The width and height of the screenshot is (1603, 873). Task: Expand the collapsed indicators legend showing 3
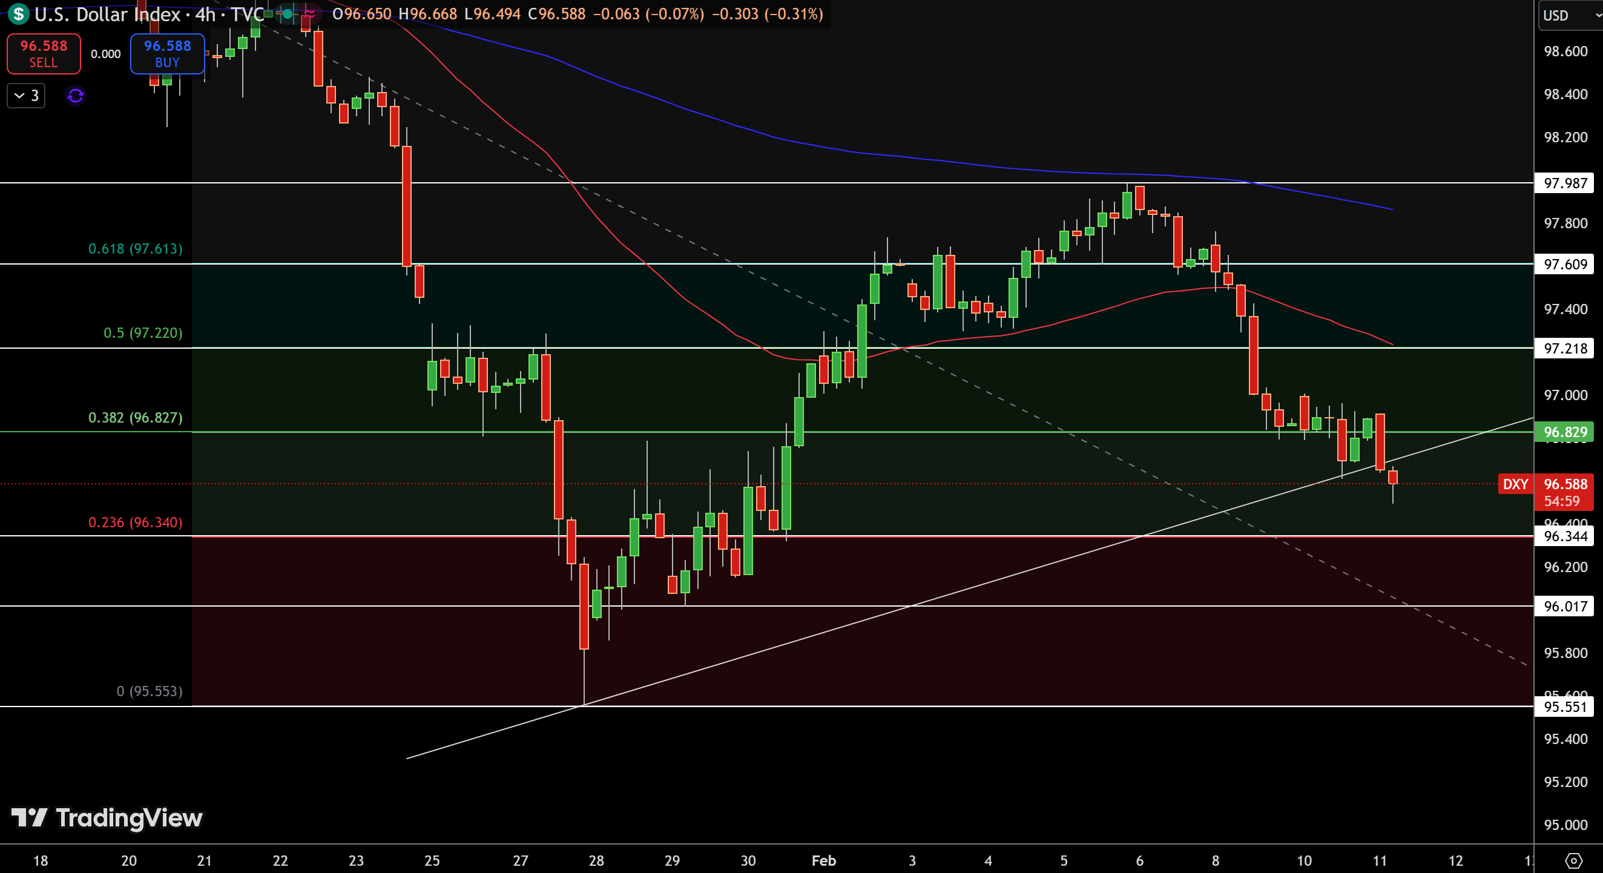tap(26, 96)
